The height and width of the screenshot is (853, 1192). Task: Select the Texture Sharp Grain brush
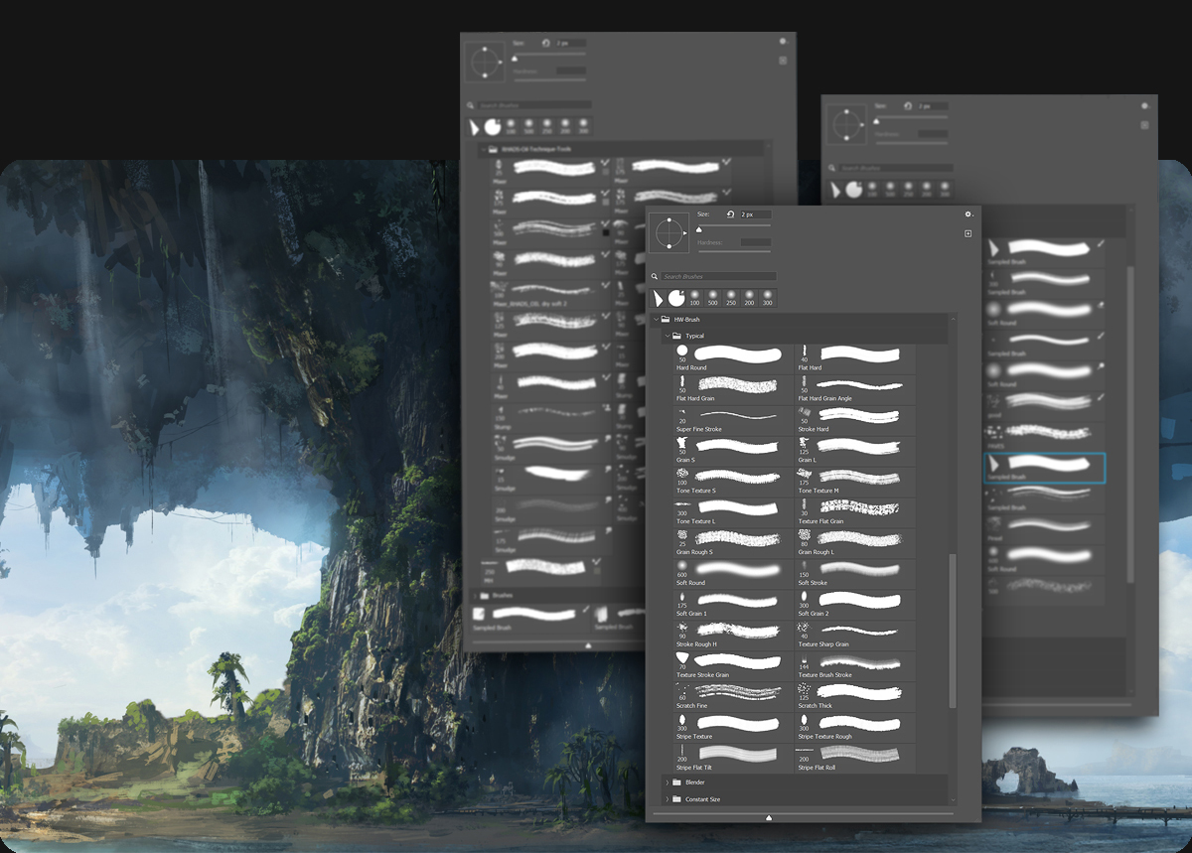click(855, 636)
